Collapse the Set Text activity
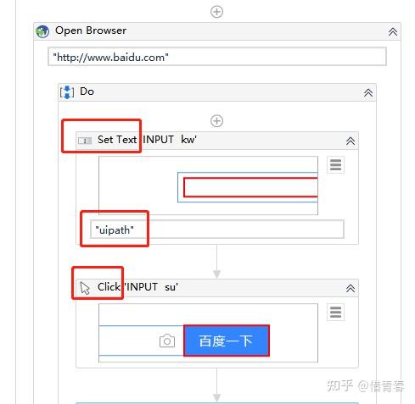The image size is (415, 404). tap(351, 141)
